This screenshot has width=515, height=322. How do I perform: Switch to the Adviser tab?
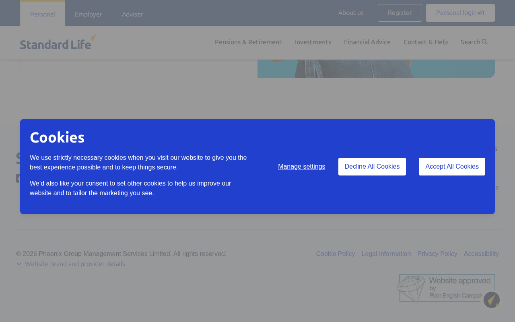(132, 14)
